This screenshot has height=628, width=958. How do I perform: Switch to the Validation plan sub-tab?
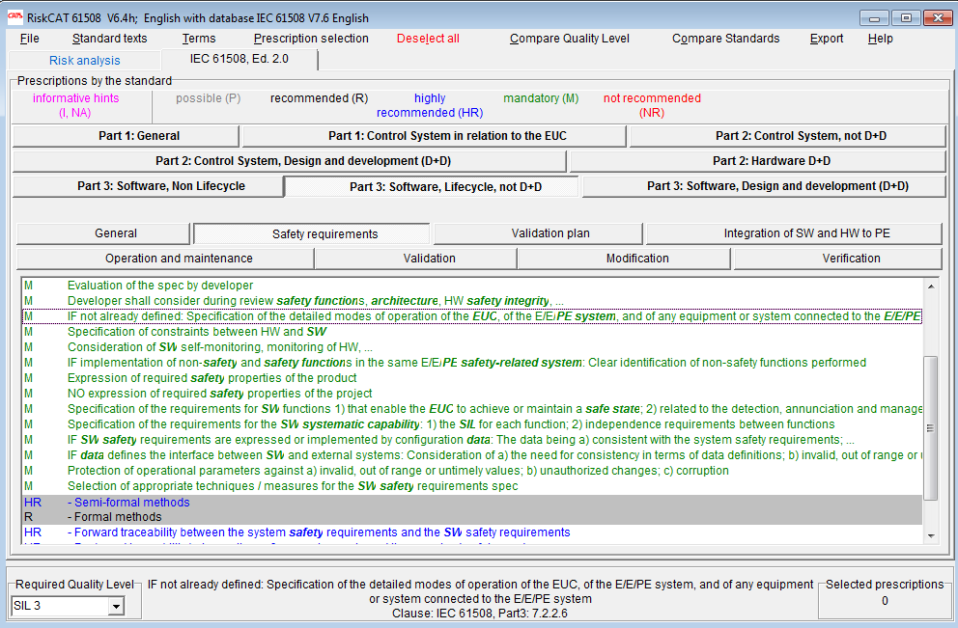click(538, 233)
